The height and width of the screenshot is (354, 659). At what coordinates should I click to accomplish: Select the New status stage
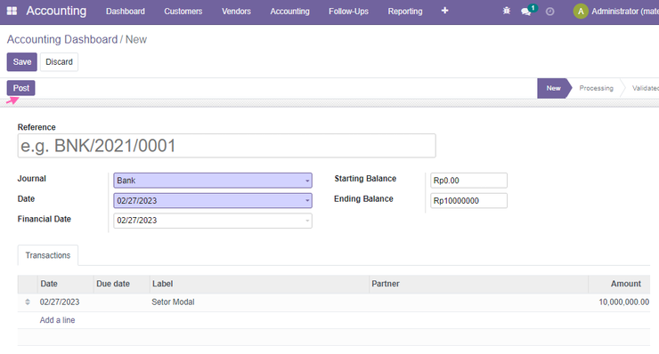(553, 88)
